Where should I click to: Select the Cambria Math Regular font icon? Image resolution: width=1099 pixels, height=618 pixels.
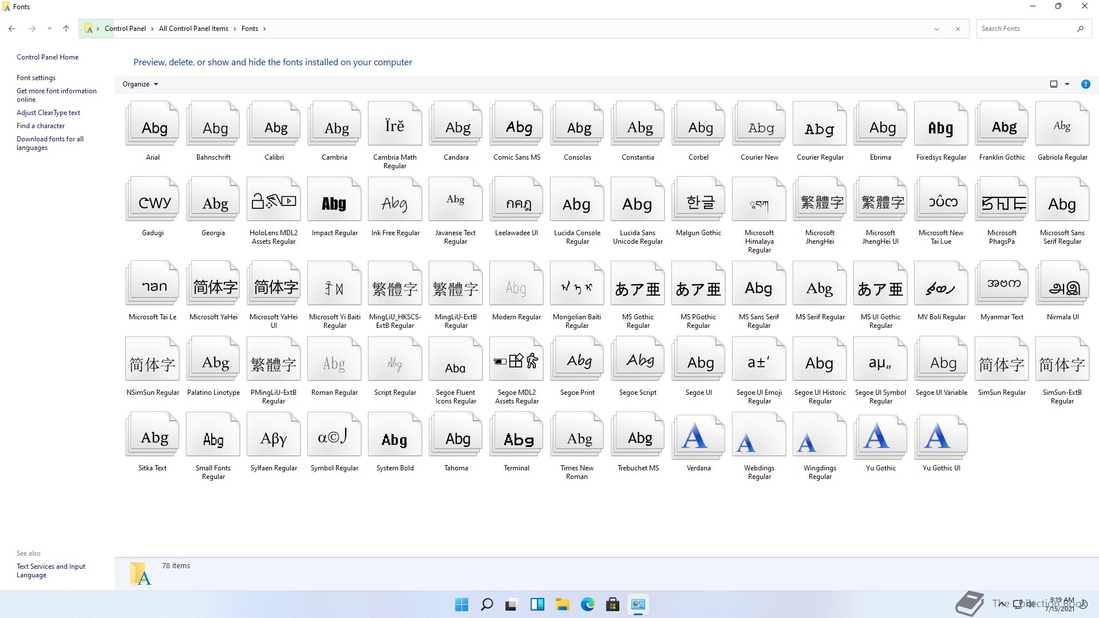click(395, 124)
